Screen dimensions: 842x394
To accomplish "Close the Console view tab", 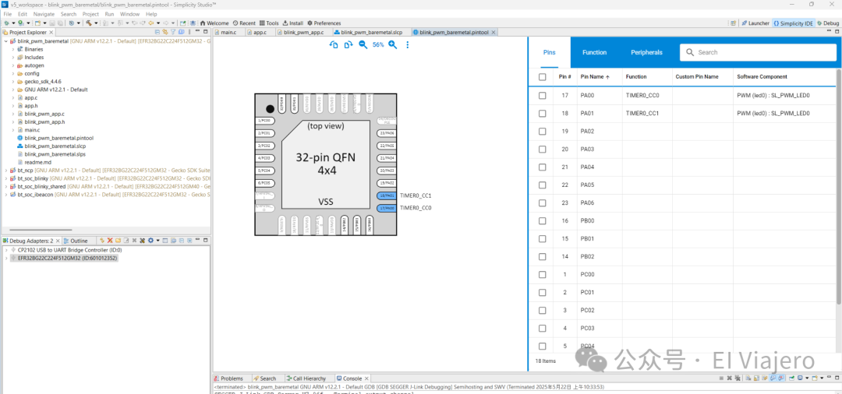I will click(x=366, y=378).
